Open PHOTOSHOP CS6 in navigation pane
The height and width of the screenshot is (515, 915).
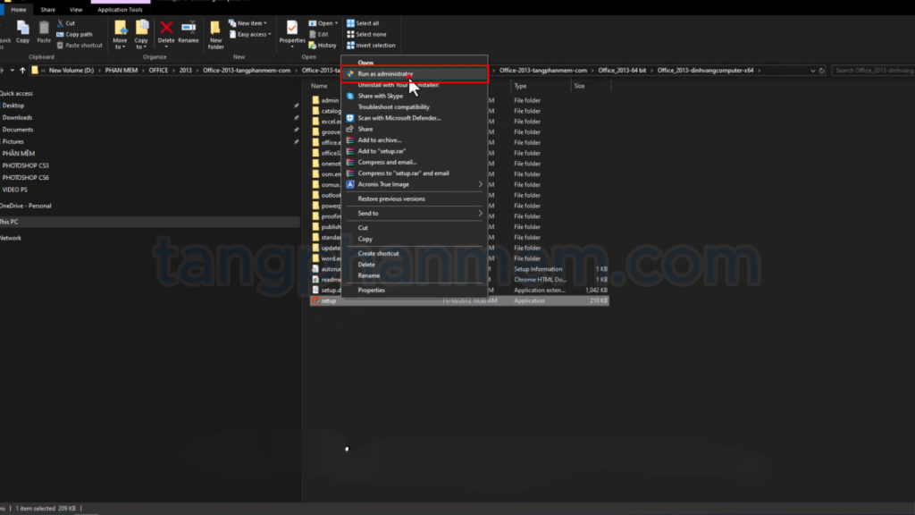[26, 178]
